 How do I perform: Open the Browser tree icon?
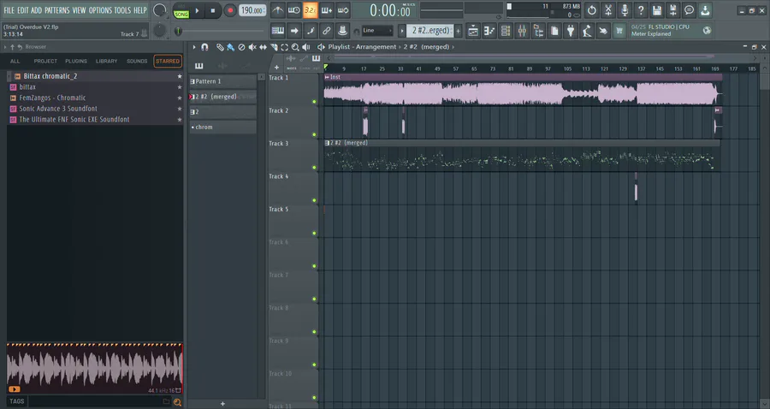[x=538, y=31]
